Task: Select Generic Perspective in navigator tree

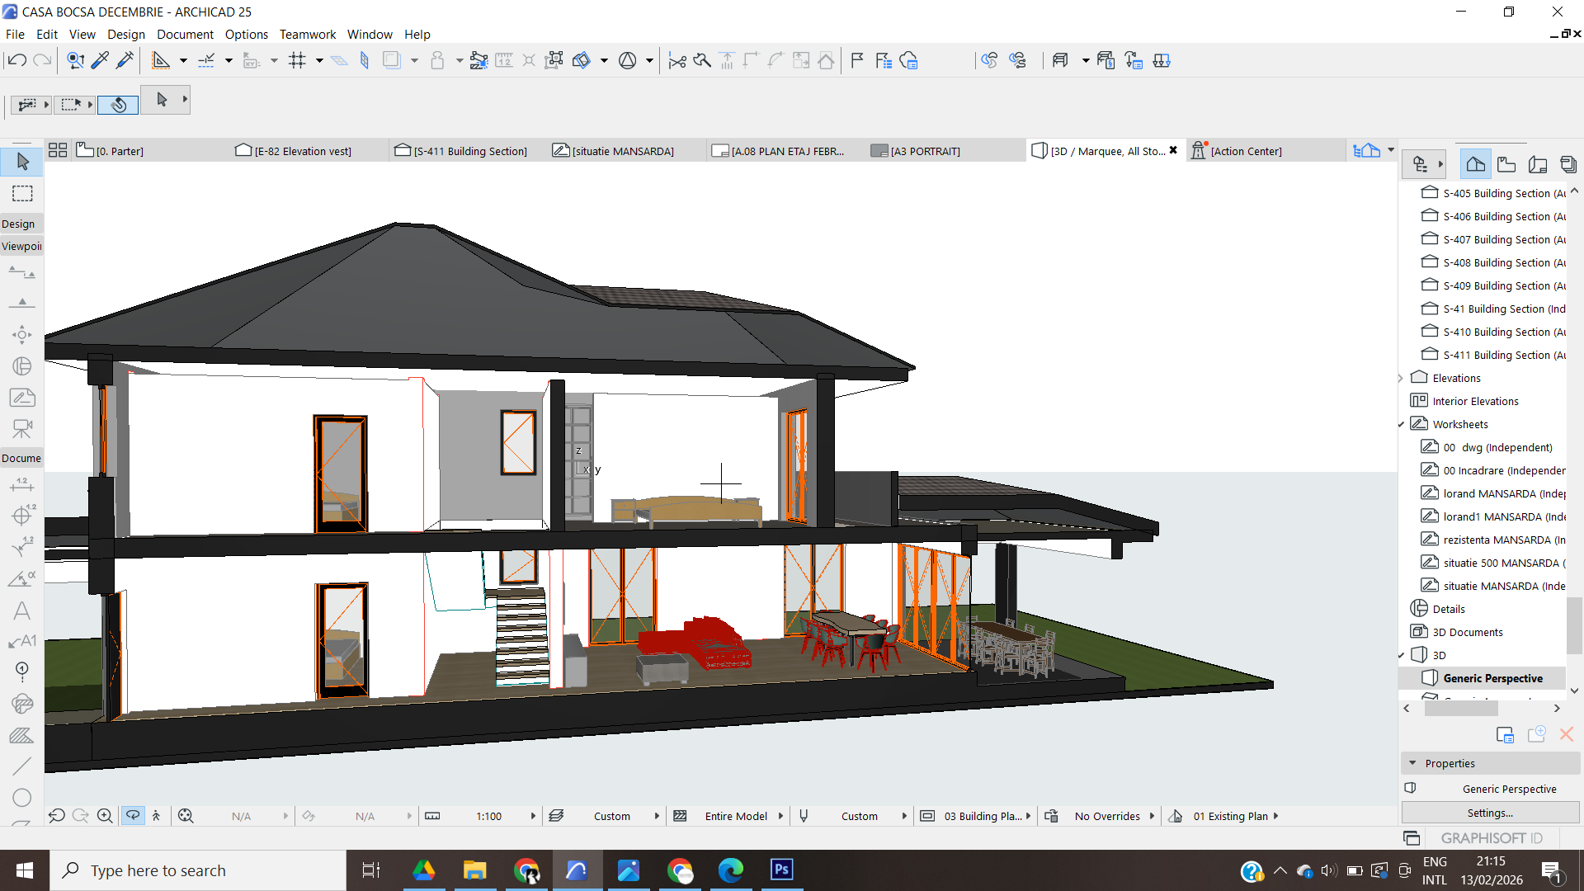Action: 1492,678
